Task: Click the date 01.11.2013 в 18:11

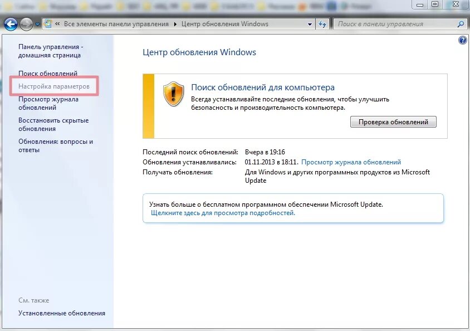Action: pyautogui.click(x=272, y=162)
